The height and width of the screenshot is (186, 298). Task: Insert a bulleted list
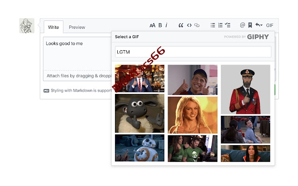[213, 25]
